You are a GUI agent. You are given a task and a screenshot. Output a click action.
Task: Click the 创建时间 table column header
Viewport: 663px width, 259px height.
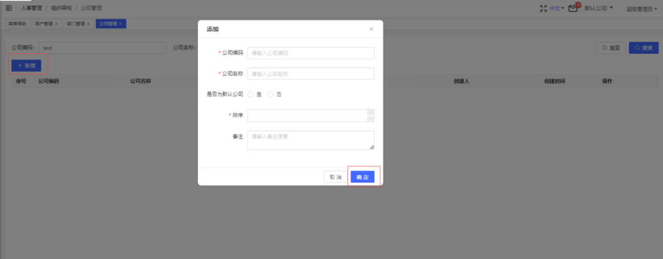coord(555,81)
